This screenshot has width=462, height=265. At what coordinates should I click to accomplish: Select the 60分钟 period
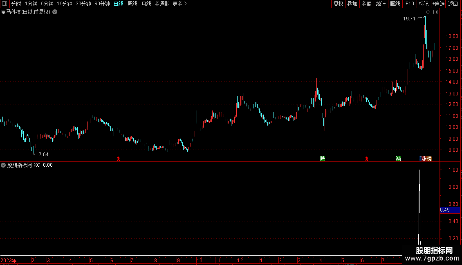point(102,4)
